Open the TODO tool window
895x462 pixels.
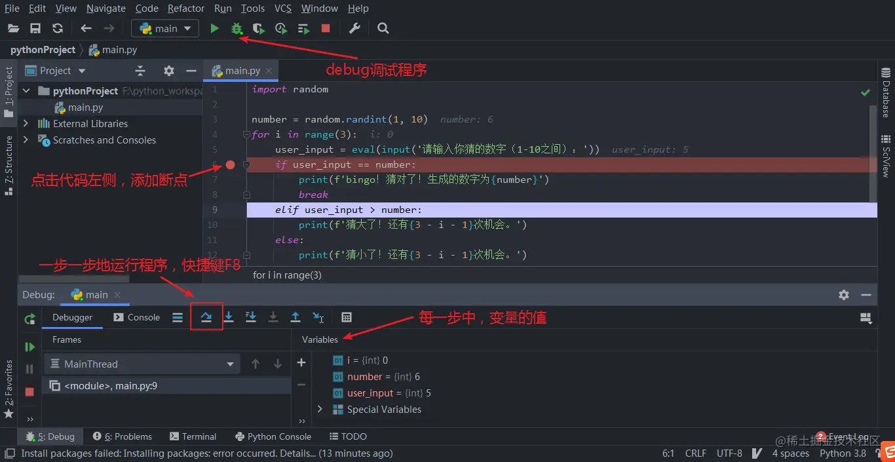347,436
